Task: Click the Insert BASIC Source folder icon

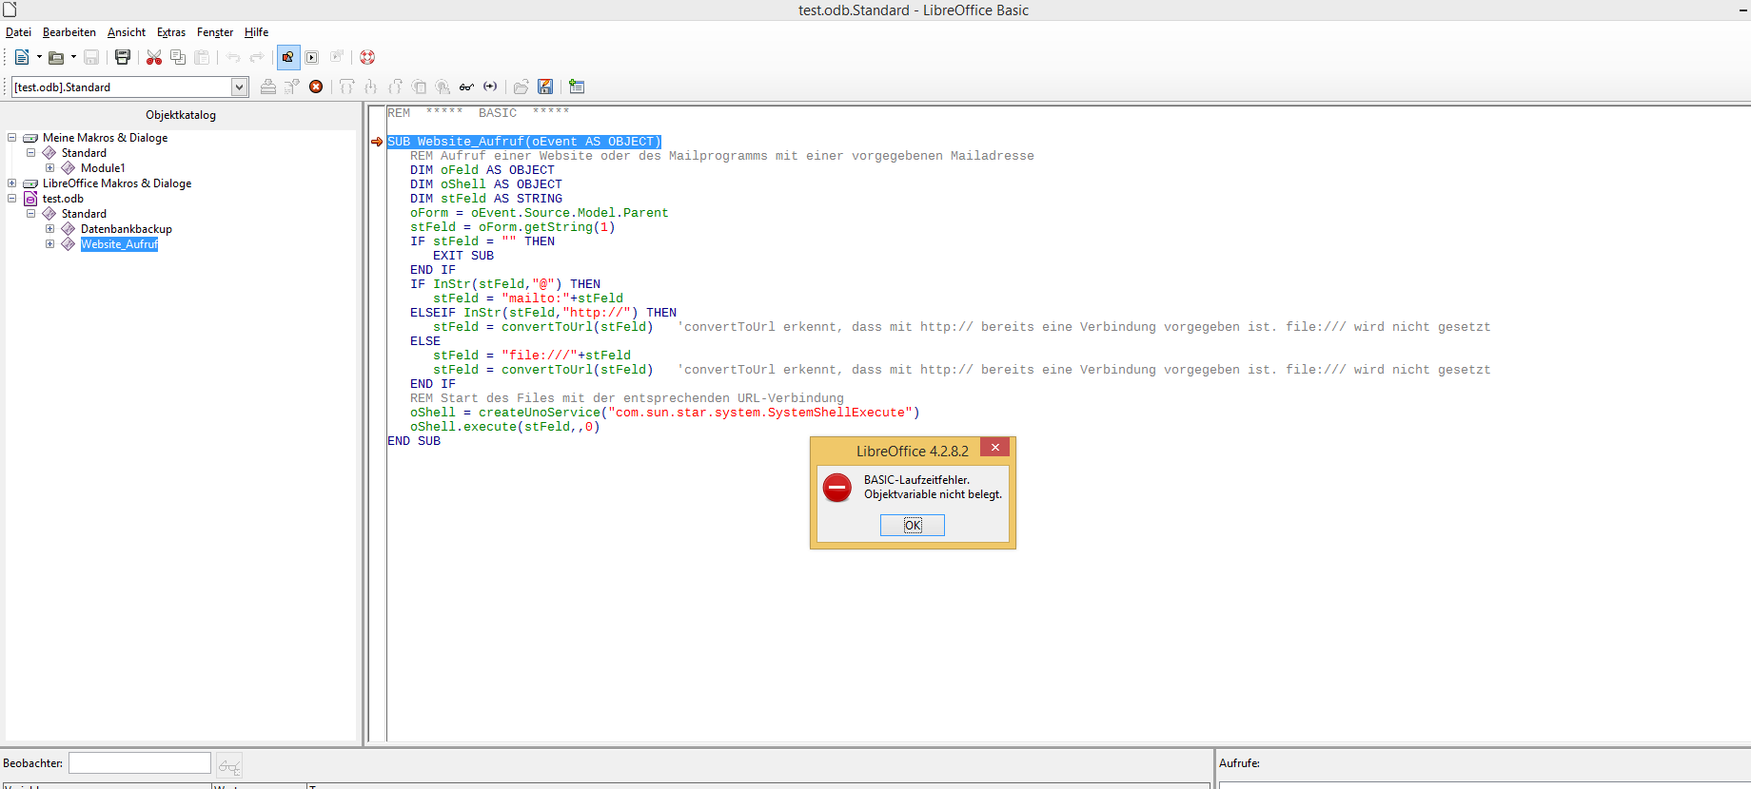Action: [x=521, y=87]
